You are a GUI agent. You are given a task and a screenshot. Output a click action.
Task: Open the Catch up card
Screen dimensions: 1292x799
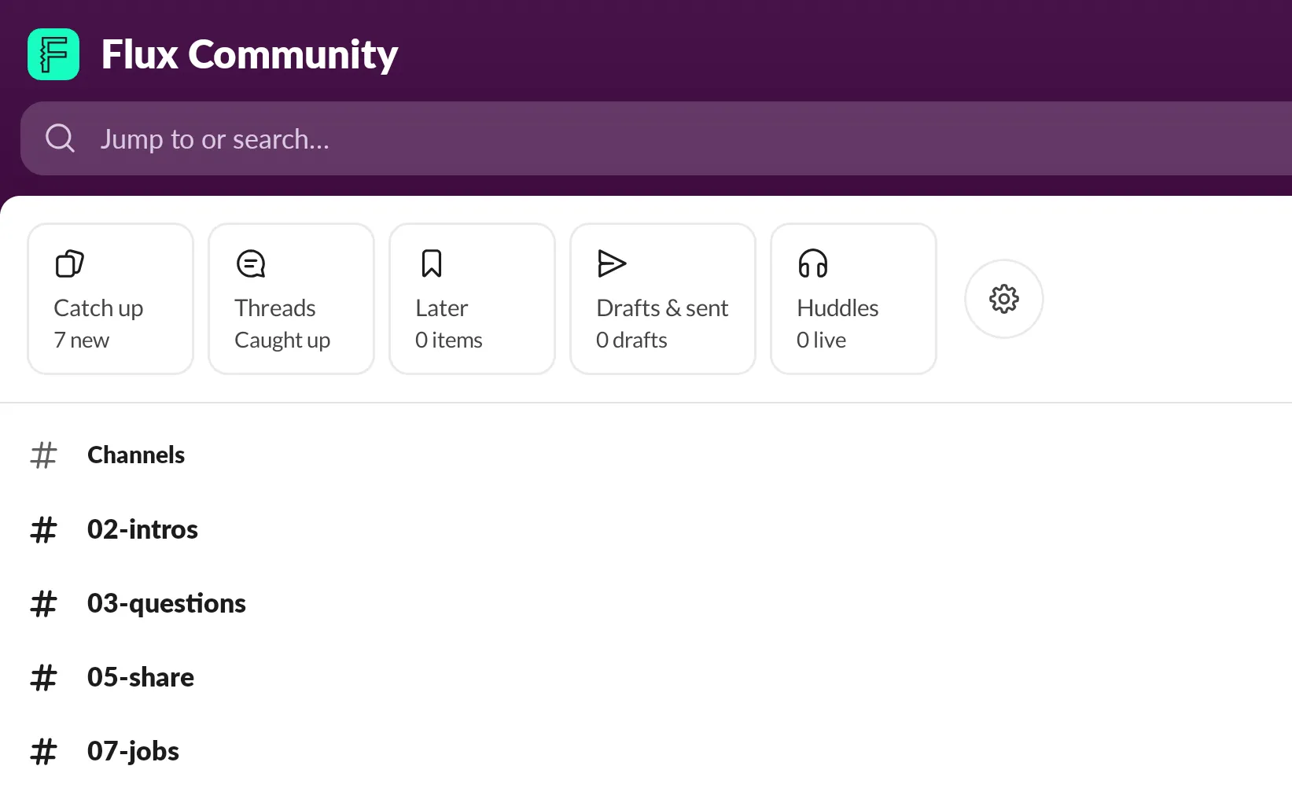click(110, 299)
